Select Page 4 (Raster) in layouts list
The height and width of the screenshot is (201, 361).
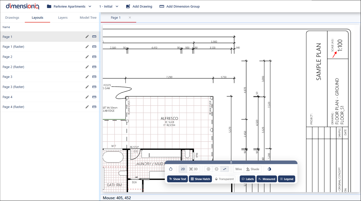pyautogui.click(x=13, y=107)
